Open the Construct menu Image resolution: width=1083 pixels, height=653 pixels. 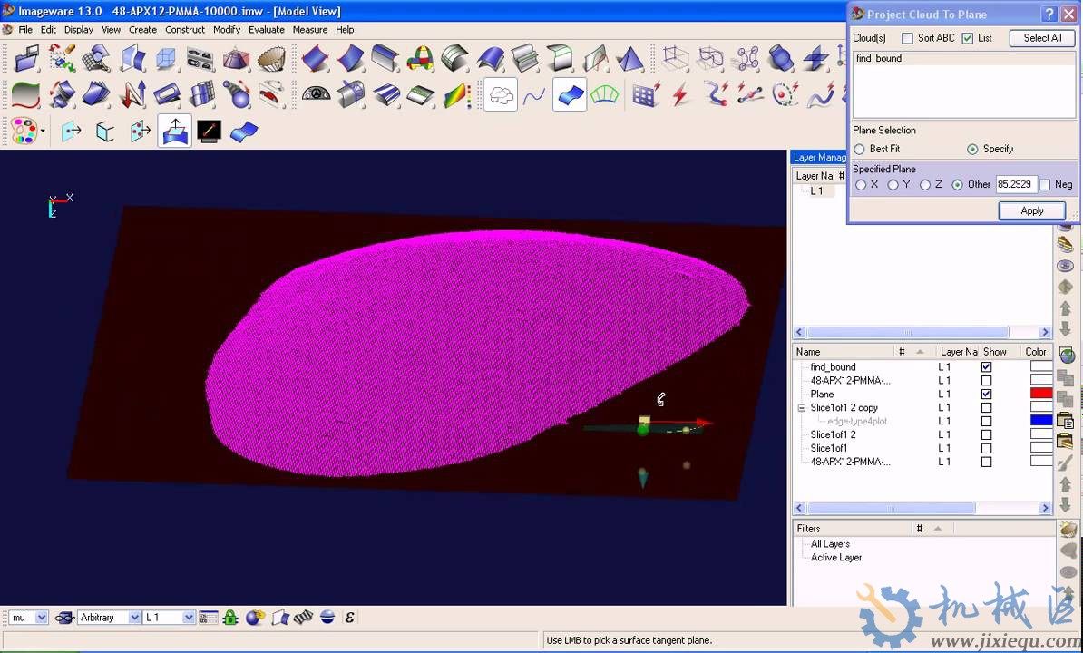(185, 29)
